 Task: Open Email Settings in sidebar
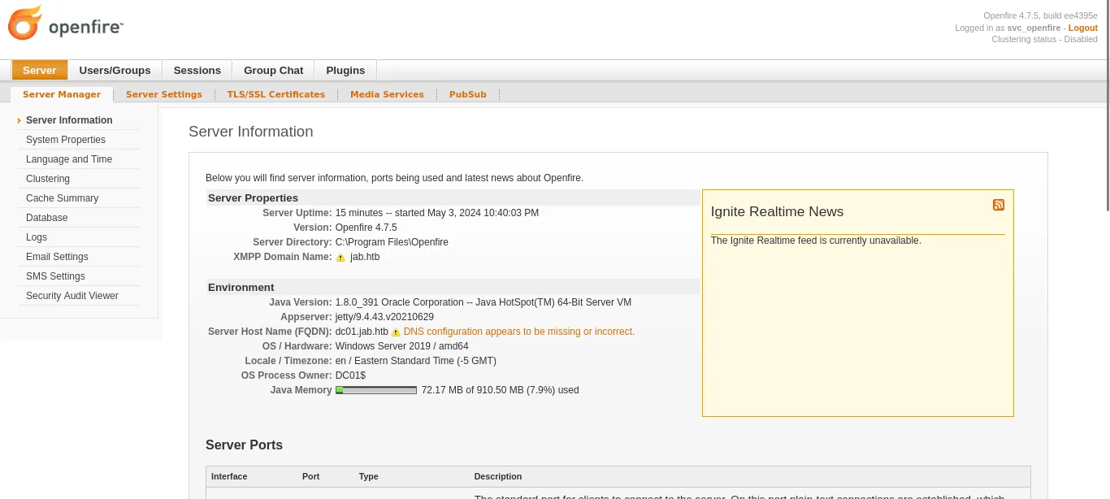[x=57, y=257]
